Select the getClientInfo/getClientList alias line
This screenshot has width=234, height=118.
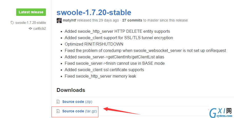pos(115,57)
